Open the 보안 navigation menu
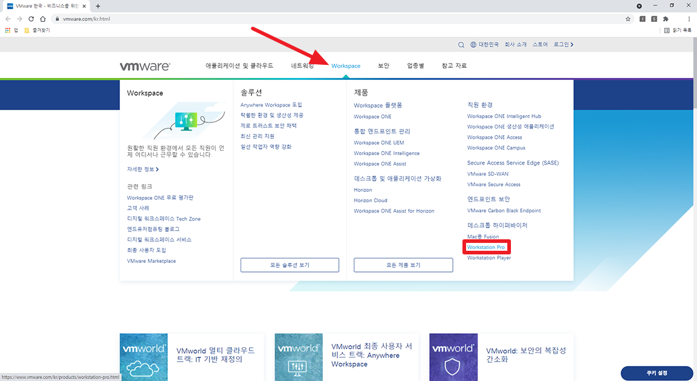Screen dimensions: 697x381 coord(384,65)
